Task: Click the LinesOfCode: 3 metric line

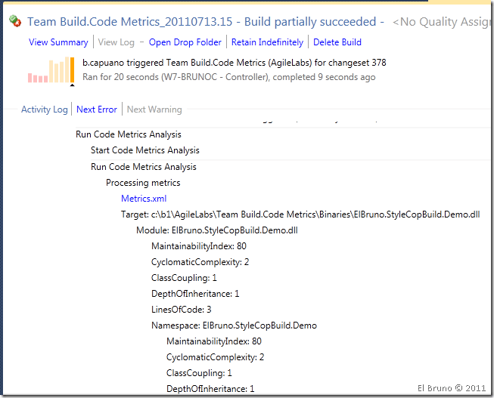Action: (181, 310)
